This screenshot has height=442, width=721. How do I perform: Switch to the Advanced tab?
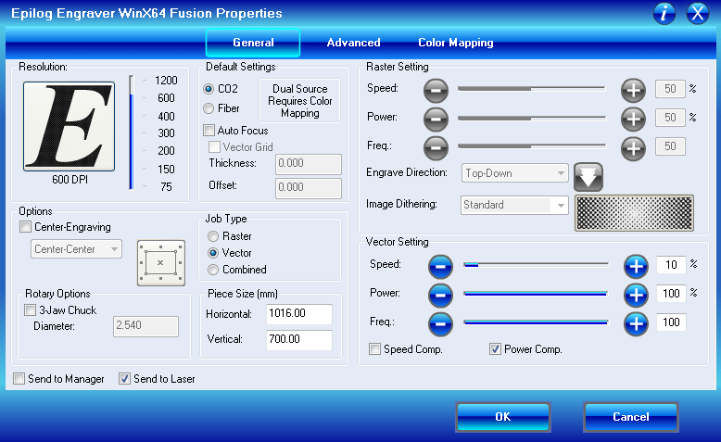pyautogui.click(x=353, y=43)
